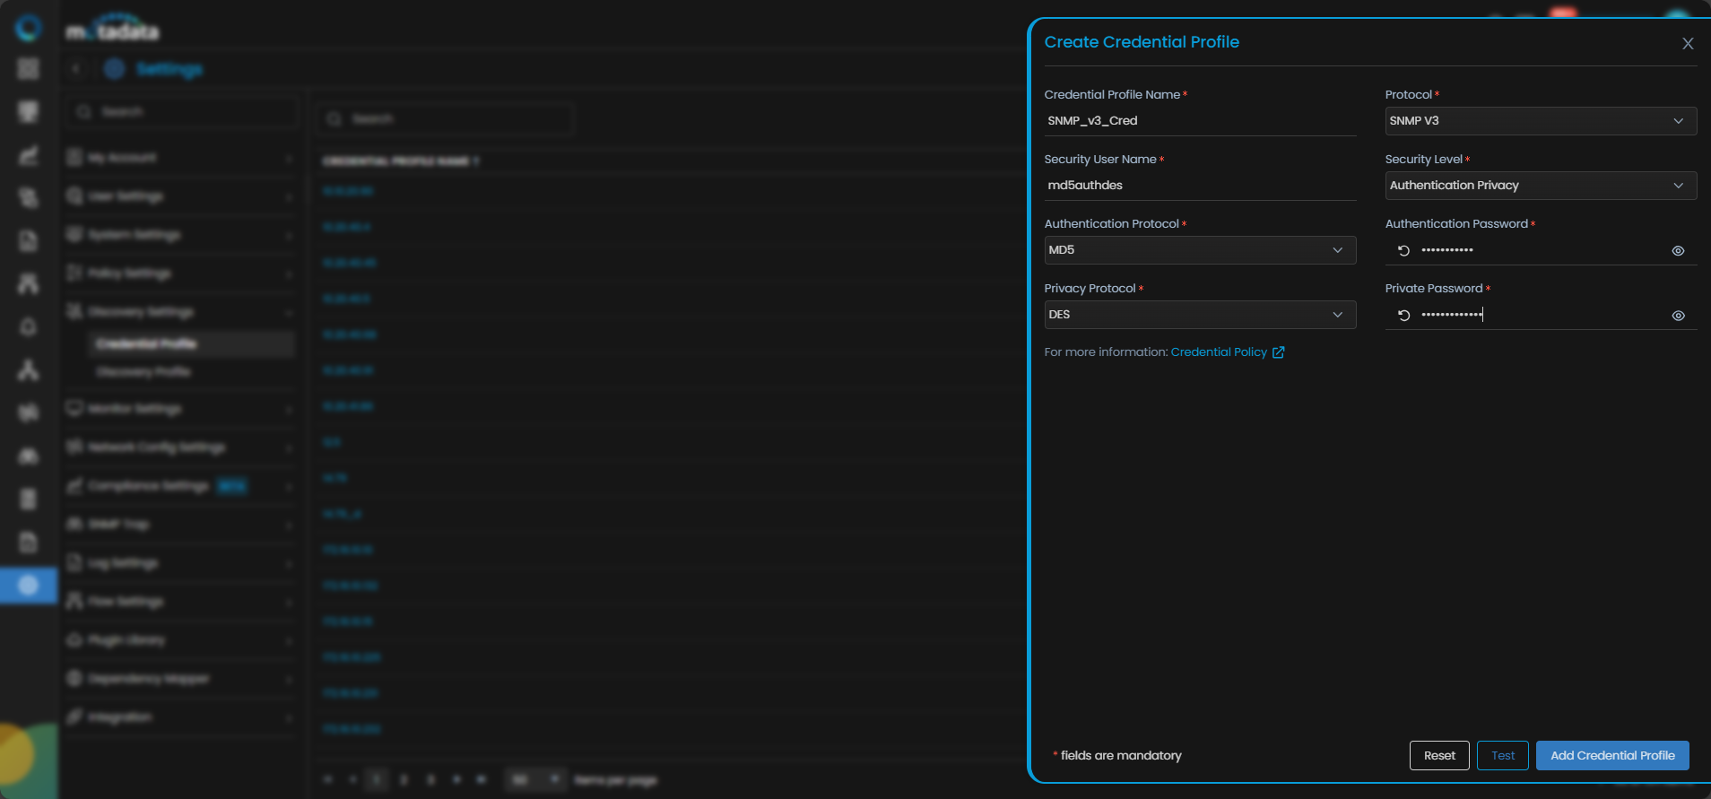Focus the Authentication Password field

pos(1539,250)
